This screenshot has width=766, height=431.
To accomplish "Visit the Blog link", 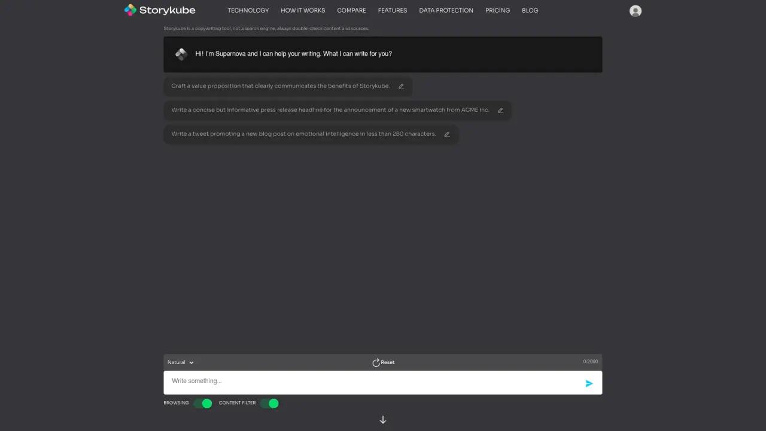I will coord(530,10).
